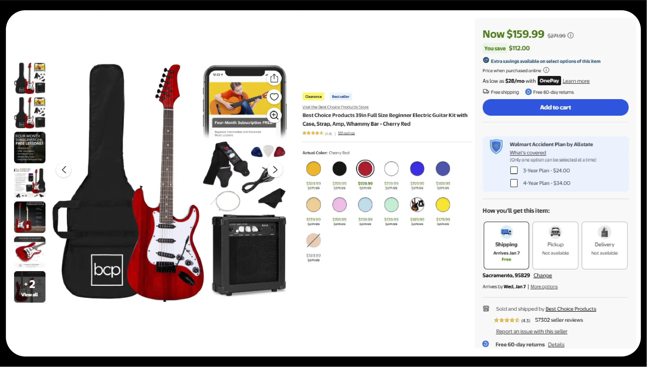Check the 3-Year Plan - $24.00 box
The width and height of the screenshot is (647, 367).
(x=514, y=170)
